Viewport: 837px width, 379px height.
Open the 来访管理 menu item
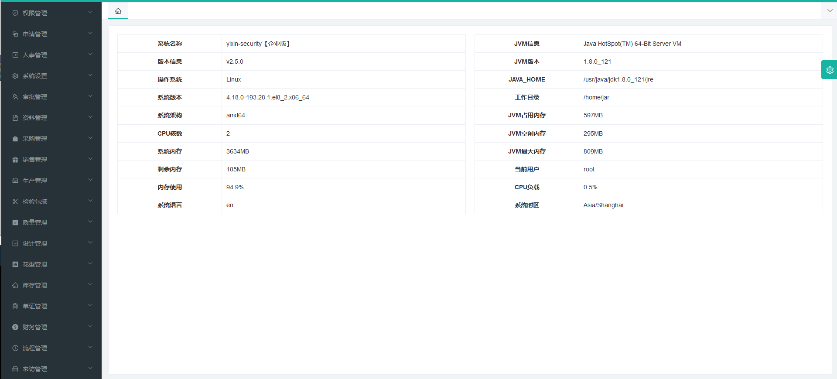pos(51,369)
